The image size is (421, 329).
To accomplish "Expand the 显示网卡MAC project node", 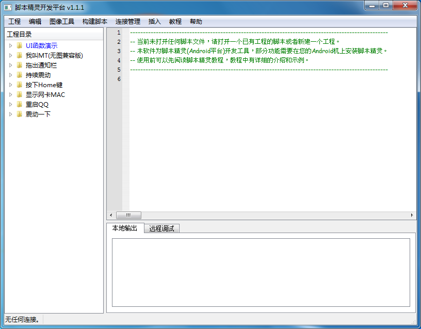I will pyautogui.click(x=10, y=95).
